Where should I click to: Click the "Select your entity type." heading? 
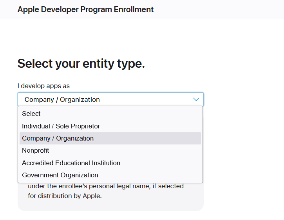[x=81, y=63]
